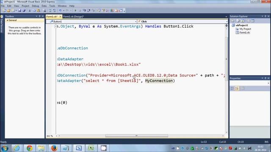Click the Properties Window toolbar icon
271x152 pixels.
pyautogui.click(x=103, y=11)
